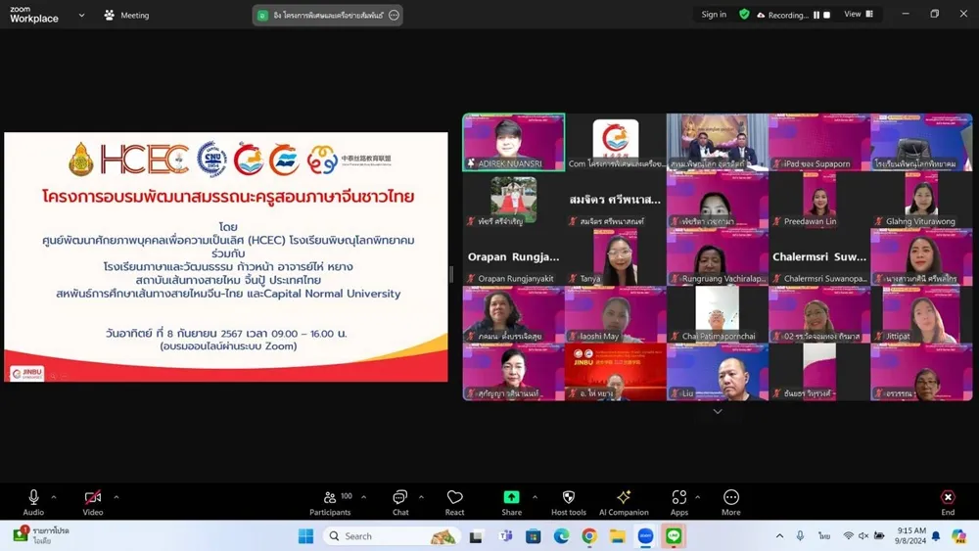Image resolution: width=979 pixels, height=551 pixels.
Task: Click the taskbar Search box
Action: tap(392, 536)
